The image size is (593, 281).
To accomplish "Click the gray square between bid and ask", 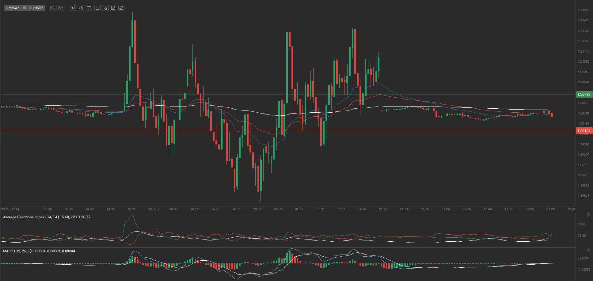I will coord(24,8).
